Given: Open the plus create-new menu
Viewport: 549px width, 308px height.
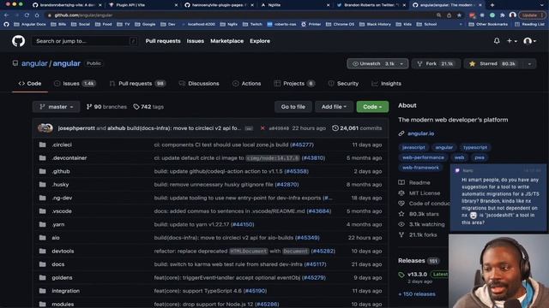Looking at the screenshot, I should click(x=511, y=41).
